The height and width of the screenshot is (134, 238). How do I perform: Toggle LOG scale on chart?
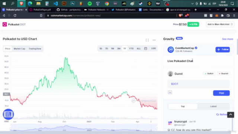(154, 48)
